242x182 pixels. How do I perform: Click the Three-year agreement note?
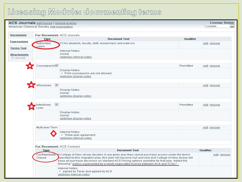[80, 135]
